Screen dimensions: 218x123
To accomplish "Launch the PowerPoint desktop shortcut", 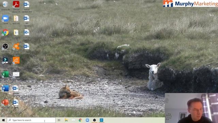I will 5,102.
